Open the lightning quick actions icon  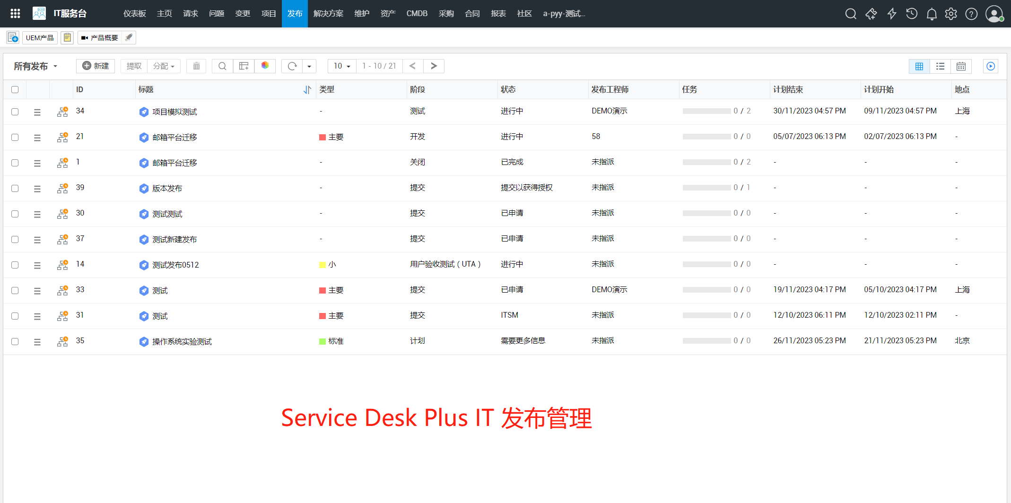892,14
